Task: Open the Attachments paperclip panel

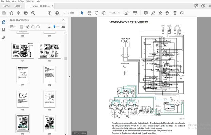Action: coord(4,37)
